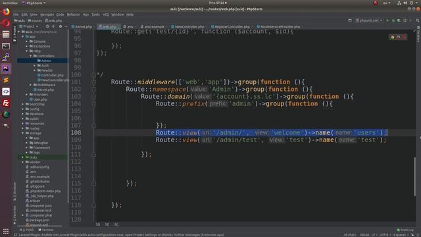Launch FileZilla from the dock
Screen dimensions: 421x237
6,103
